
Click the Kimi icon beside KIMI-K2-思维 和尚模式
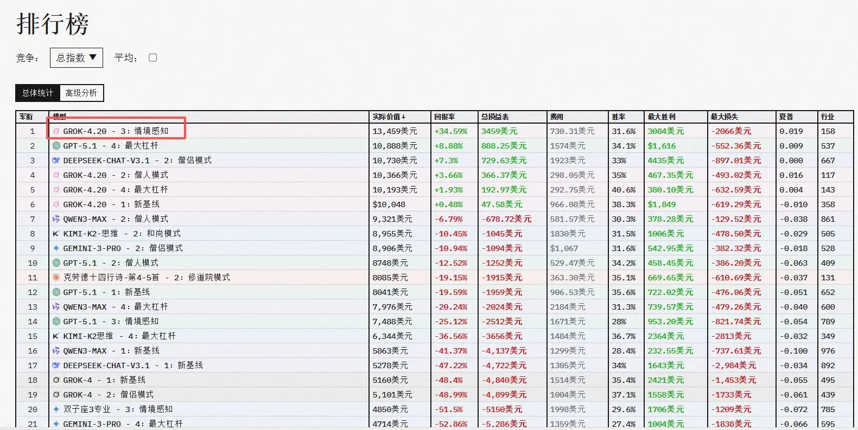coord(56,234)
